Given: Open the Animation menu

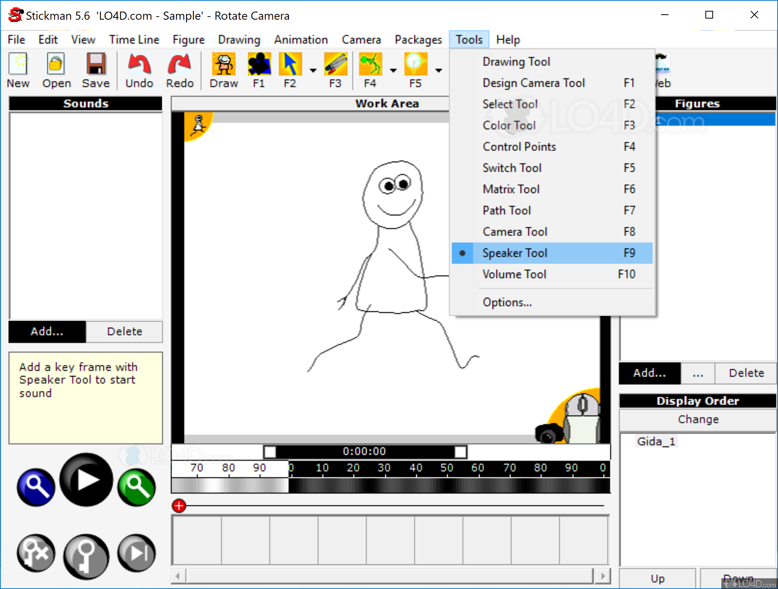Looking at the screenshot, I should (x=301, y=39).
